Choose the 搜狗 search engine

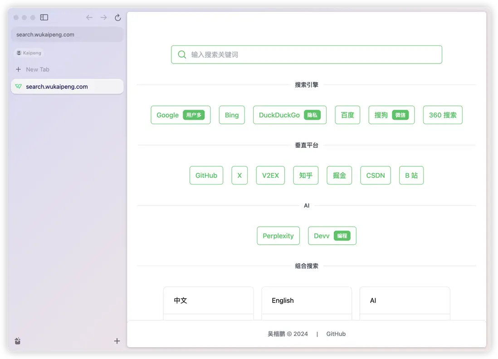391,115
